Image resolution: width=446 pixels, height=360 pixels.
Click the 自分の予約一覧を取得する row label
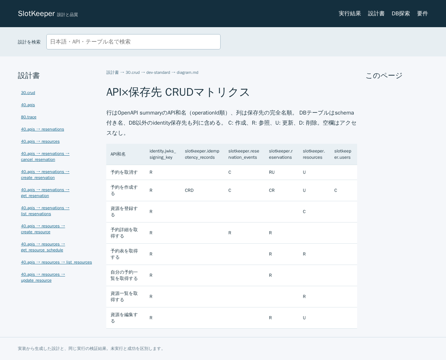click(124, 275)
